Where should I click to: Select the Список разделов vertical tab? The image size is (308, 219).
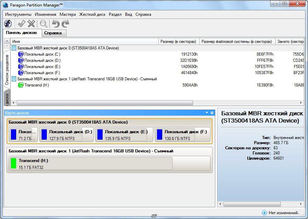(x=7, y=70)
